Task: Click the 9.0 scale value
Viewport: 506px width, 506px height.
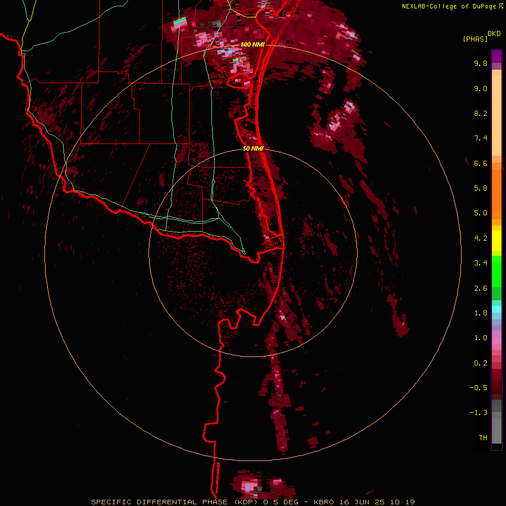Action: pyautogui.click(x=481, y=88)
